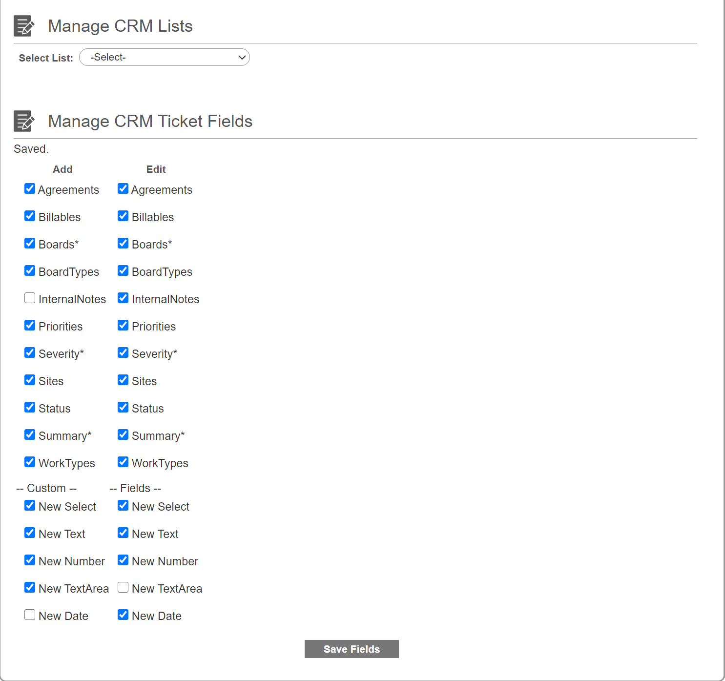This screenshot has width=725, height=681.
Task: Open the Select List dropdown
Action: pyautogui.click(x=165, y=57)
